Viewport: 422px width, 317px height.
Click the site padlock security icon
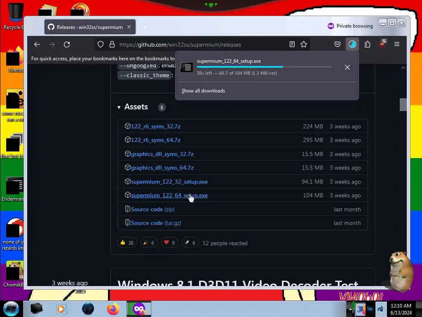coord(112,45)
